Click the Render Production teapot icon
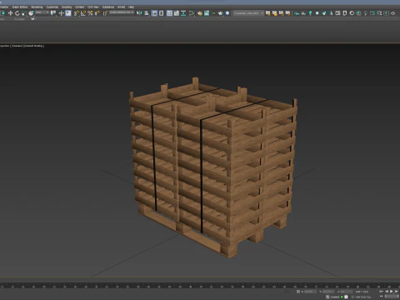This screenshot has height=300, width=400. 221,13
